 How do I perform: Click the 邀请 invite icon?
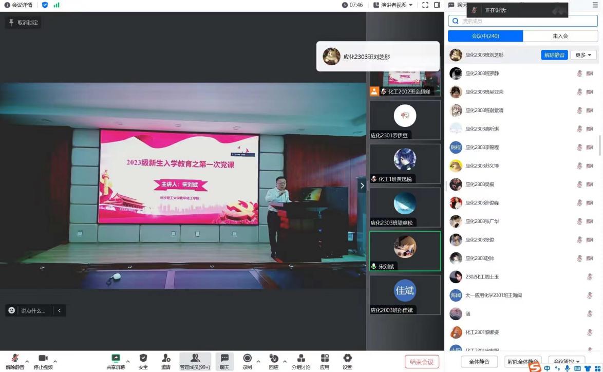(x=166, y=359)
